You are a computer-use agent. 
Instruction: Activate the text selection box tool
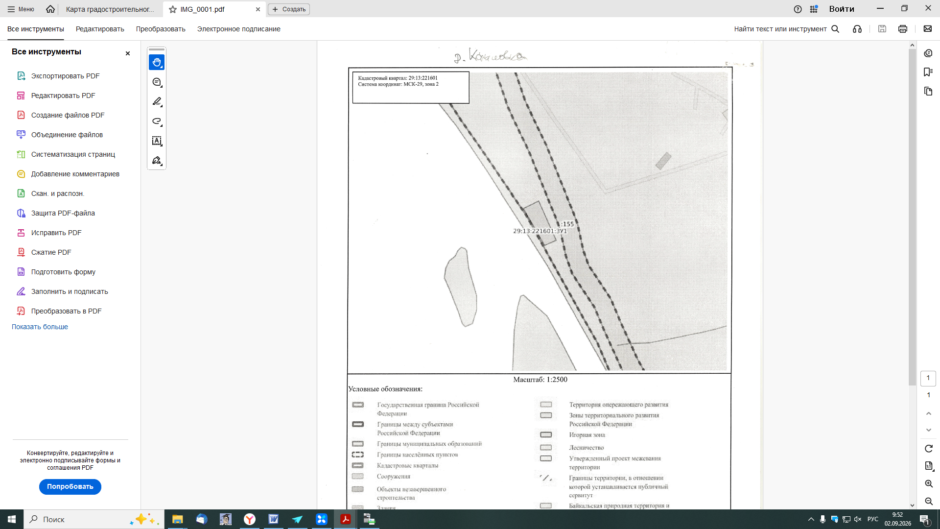click(157, 141)
